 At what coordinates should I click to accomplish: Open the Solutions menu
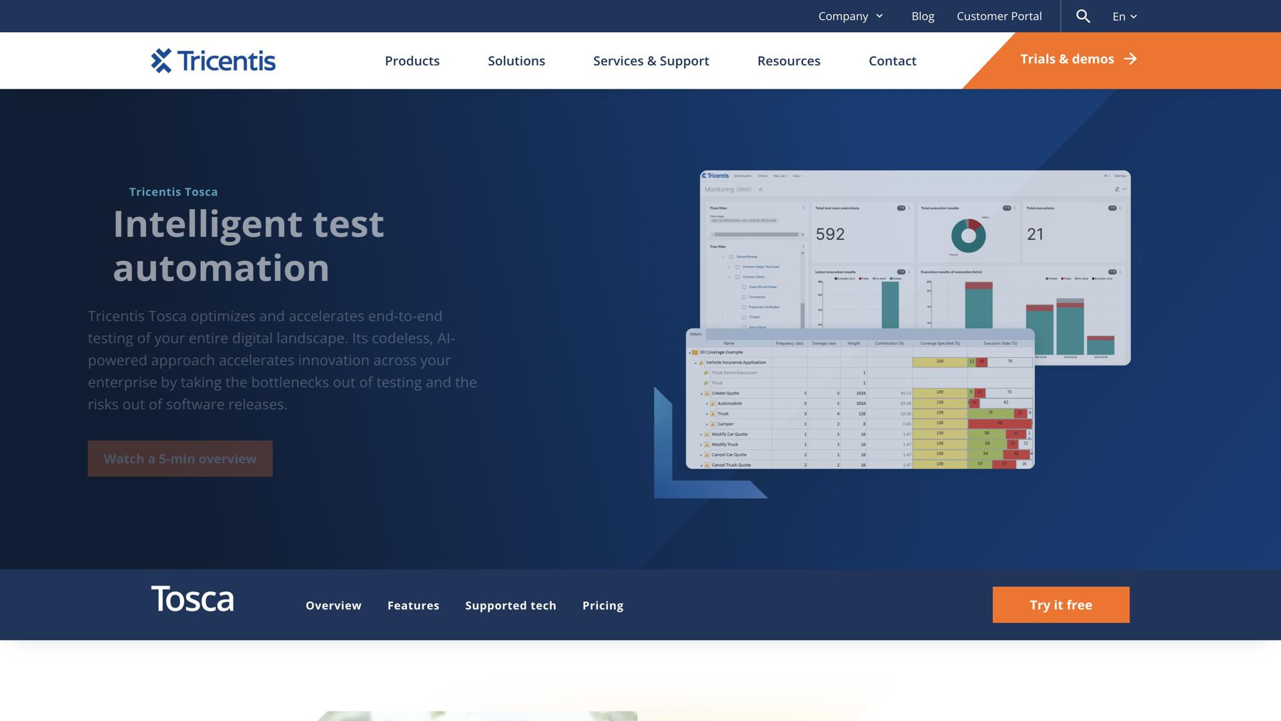tap(516, 61)
